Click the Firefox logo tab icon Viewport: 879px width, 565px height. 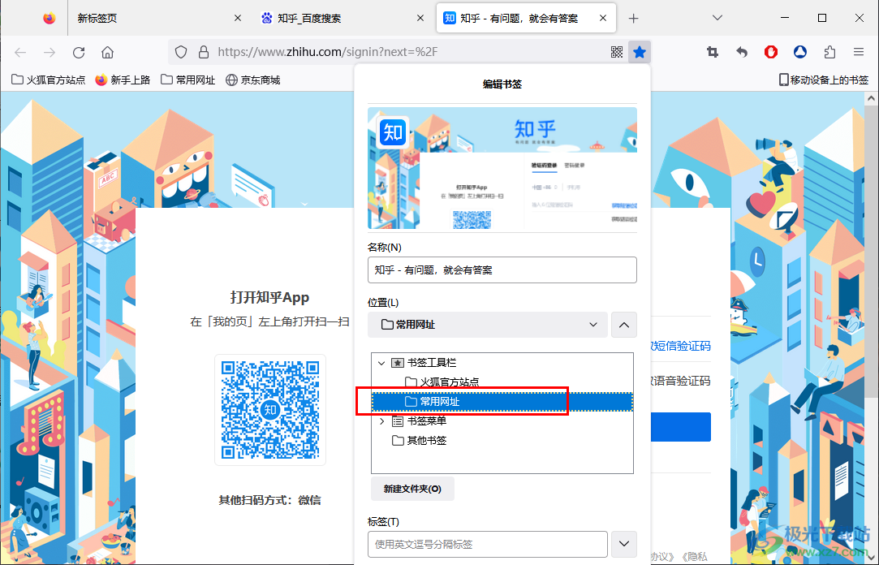point(50,18)
